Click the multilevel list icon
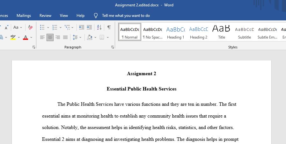 (x=67, y=27)
